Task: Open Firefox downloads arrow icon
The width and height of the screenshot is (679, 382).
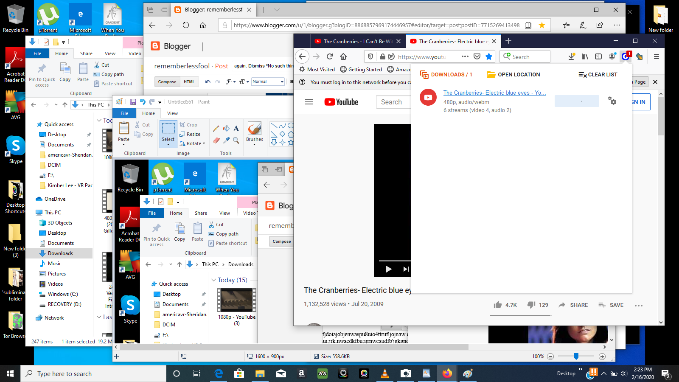Action: click(572, 56)
